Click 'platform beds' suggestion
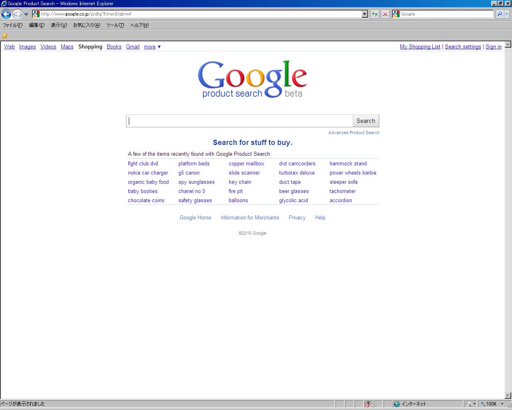 pyautogui.click(x=194, y=164)
